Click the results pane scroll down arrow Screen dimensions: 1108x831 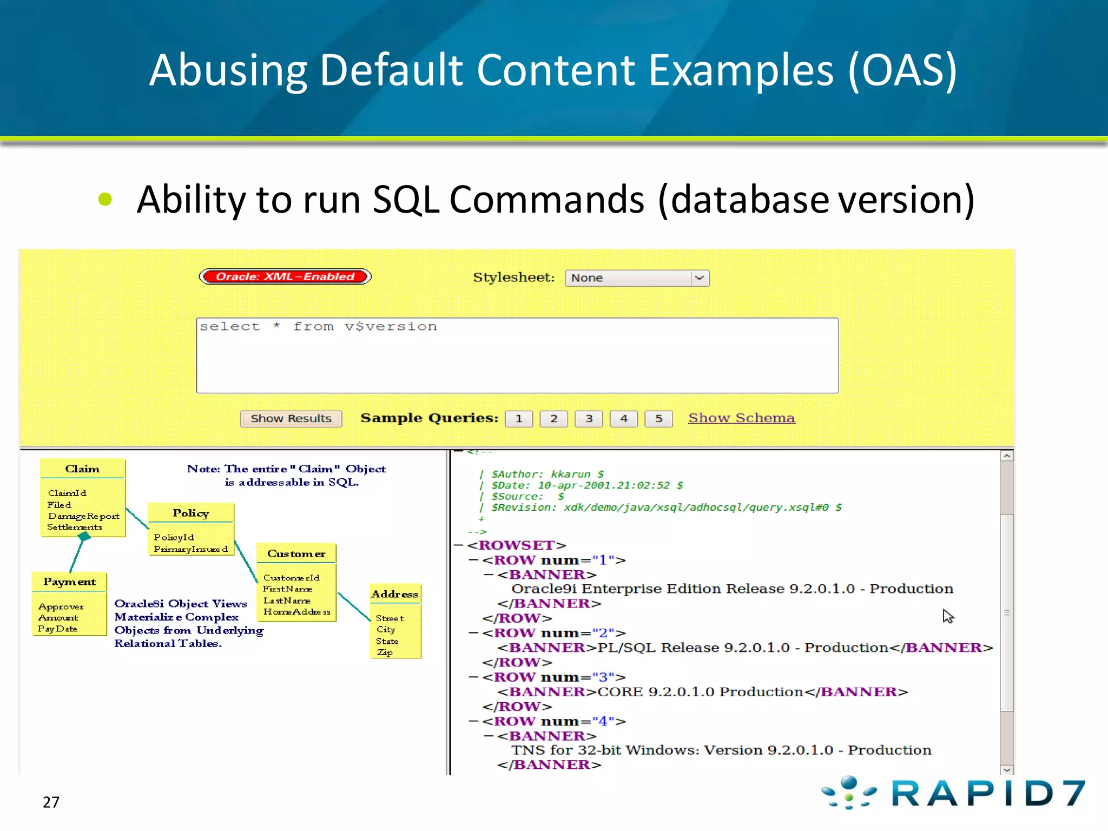(x=1007, y=769)
